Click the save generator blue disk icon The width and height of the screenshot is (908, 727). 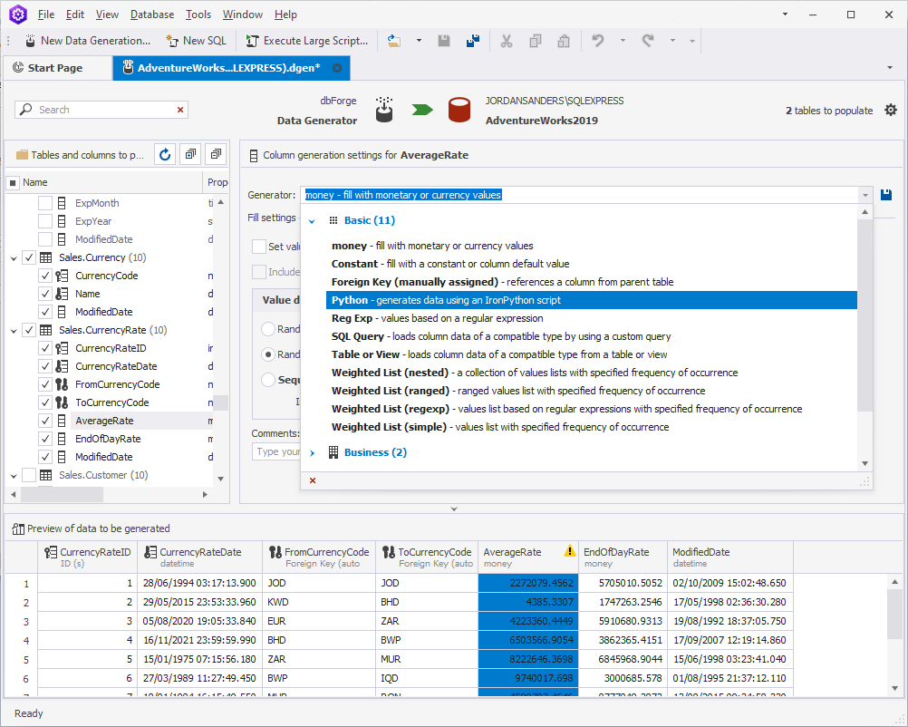tap(886, 195)
